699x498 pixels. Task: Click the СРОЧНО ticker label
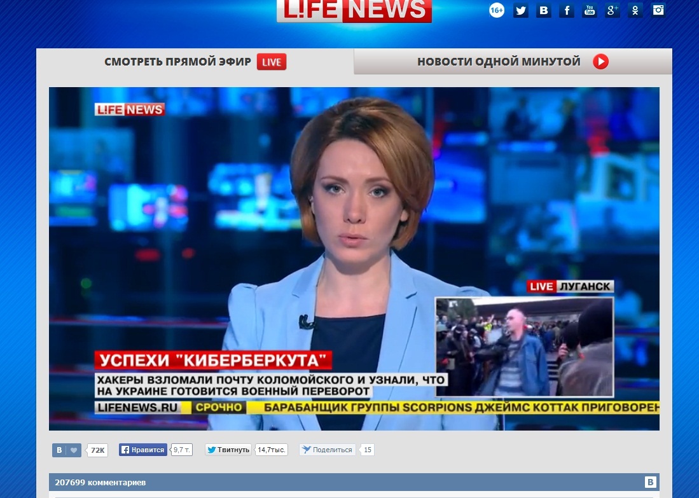(x=219, y=408)
